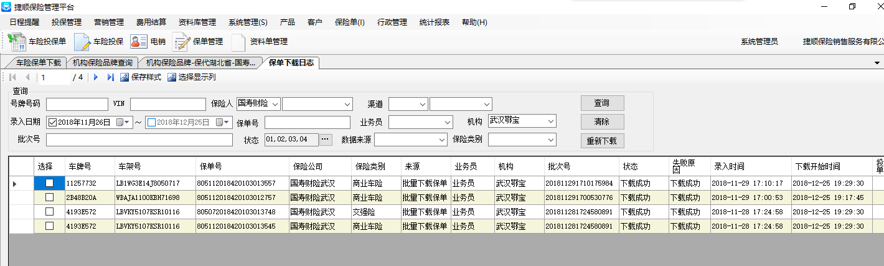Viewport: 884px width, 266px height.
Task: Select batch cell 201811291700530776
Action: click(581, 197)
